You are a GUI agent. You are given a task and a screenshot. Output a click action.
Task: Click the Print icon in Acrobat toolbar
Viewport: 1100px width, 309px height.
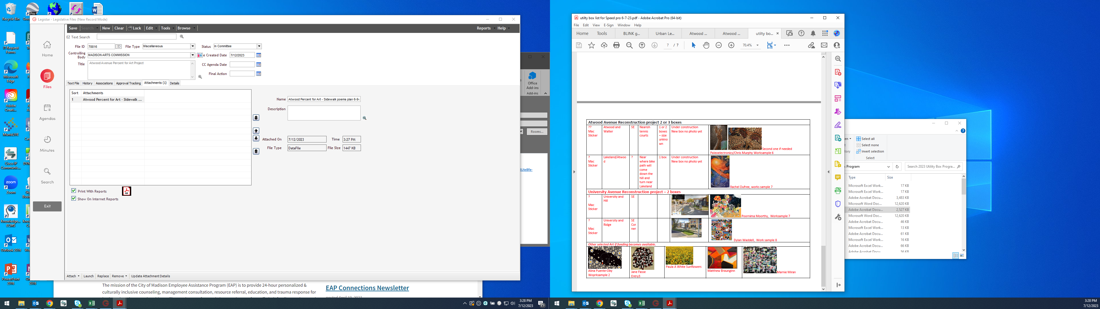click(616, 45)
